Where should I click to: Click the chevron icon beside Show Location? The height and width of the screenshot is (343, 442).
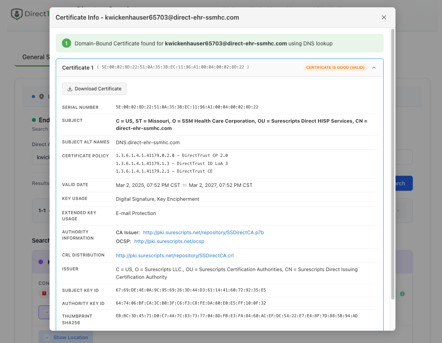(x=47, y=337)
